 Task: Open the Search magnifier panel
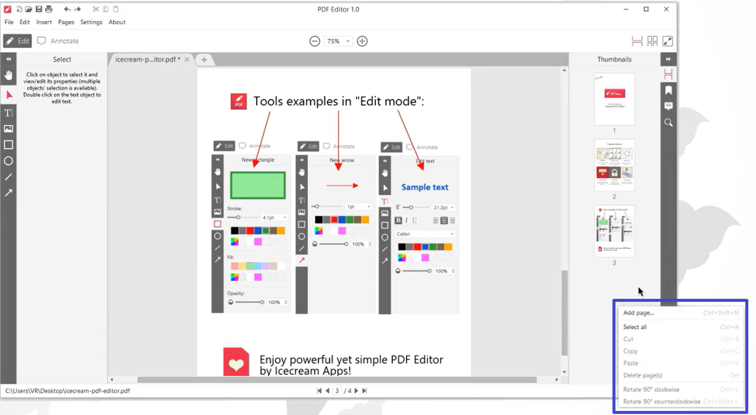pyautogui.click(x=669, y=123)
